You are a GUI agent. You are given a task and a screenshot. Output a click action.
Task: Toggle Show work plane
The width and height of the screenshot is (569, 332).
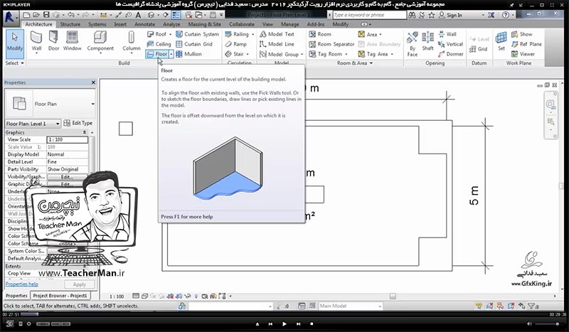tap(522, 34)
